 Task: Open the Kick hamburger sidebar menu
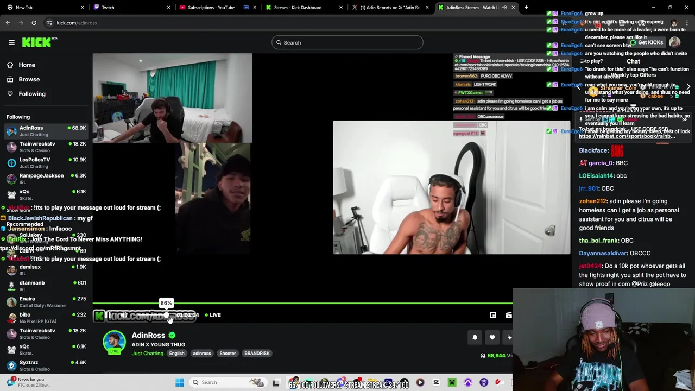pyautogui.click(x=11, y=42)
